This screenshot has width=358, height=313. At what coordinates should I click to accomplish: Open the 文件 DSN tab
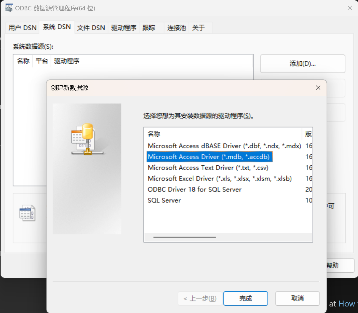pyautogui.click(x=91, y=28)
